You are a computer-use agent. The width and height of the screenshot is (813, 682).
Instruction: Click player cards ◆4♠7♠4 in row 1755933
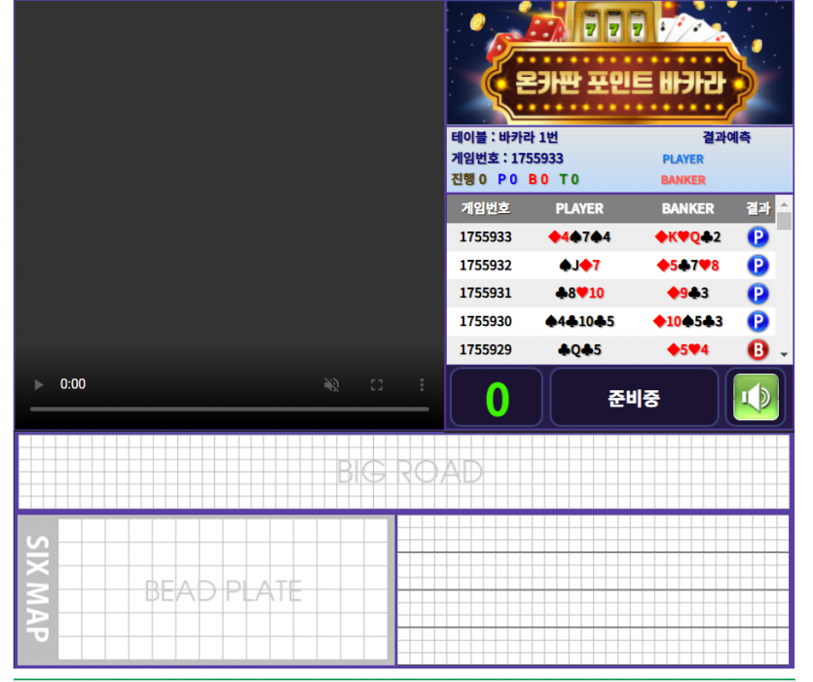coord(579,236)
